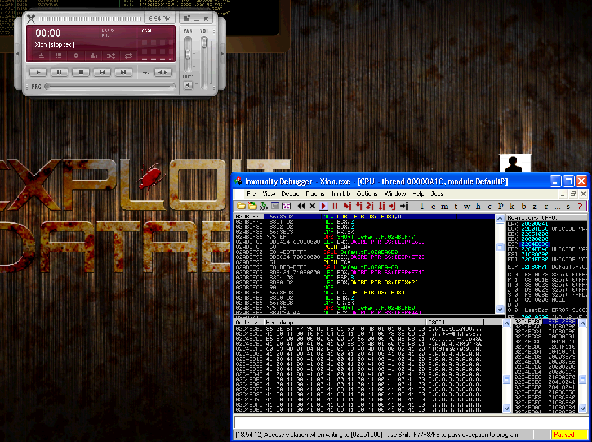This screenshot has height=442, width=592.
Task: Click the Xion scissors logo icon
Action: 31,19
